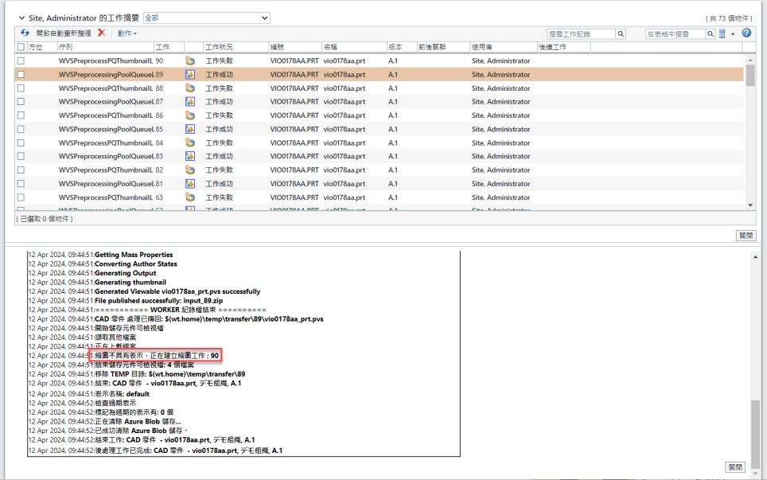Image resolution: width=767 pixels, height=480 pixels.
Task: Sort by the 版本 column header
Action: pyautogui.click(x=395, y=47)
